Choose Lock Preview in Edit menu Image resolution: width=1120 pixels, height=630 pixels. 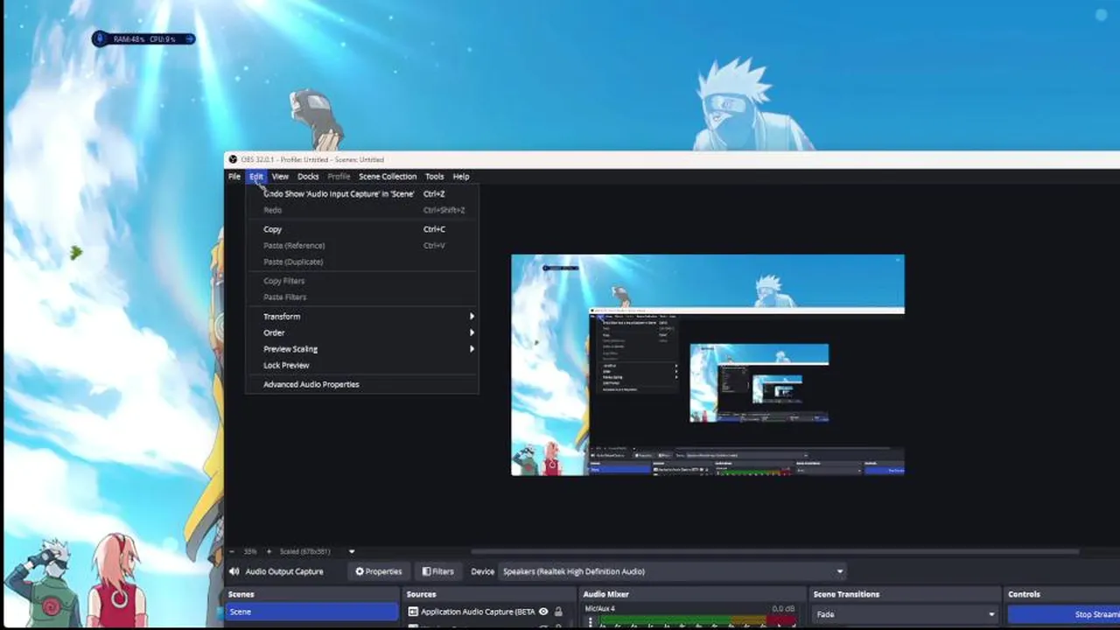tap(361, 365)
